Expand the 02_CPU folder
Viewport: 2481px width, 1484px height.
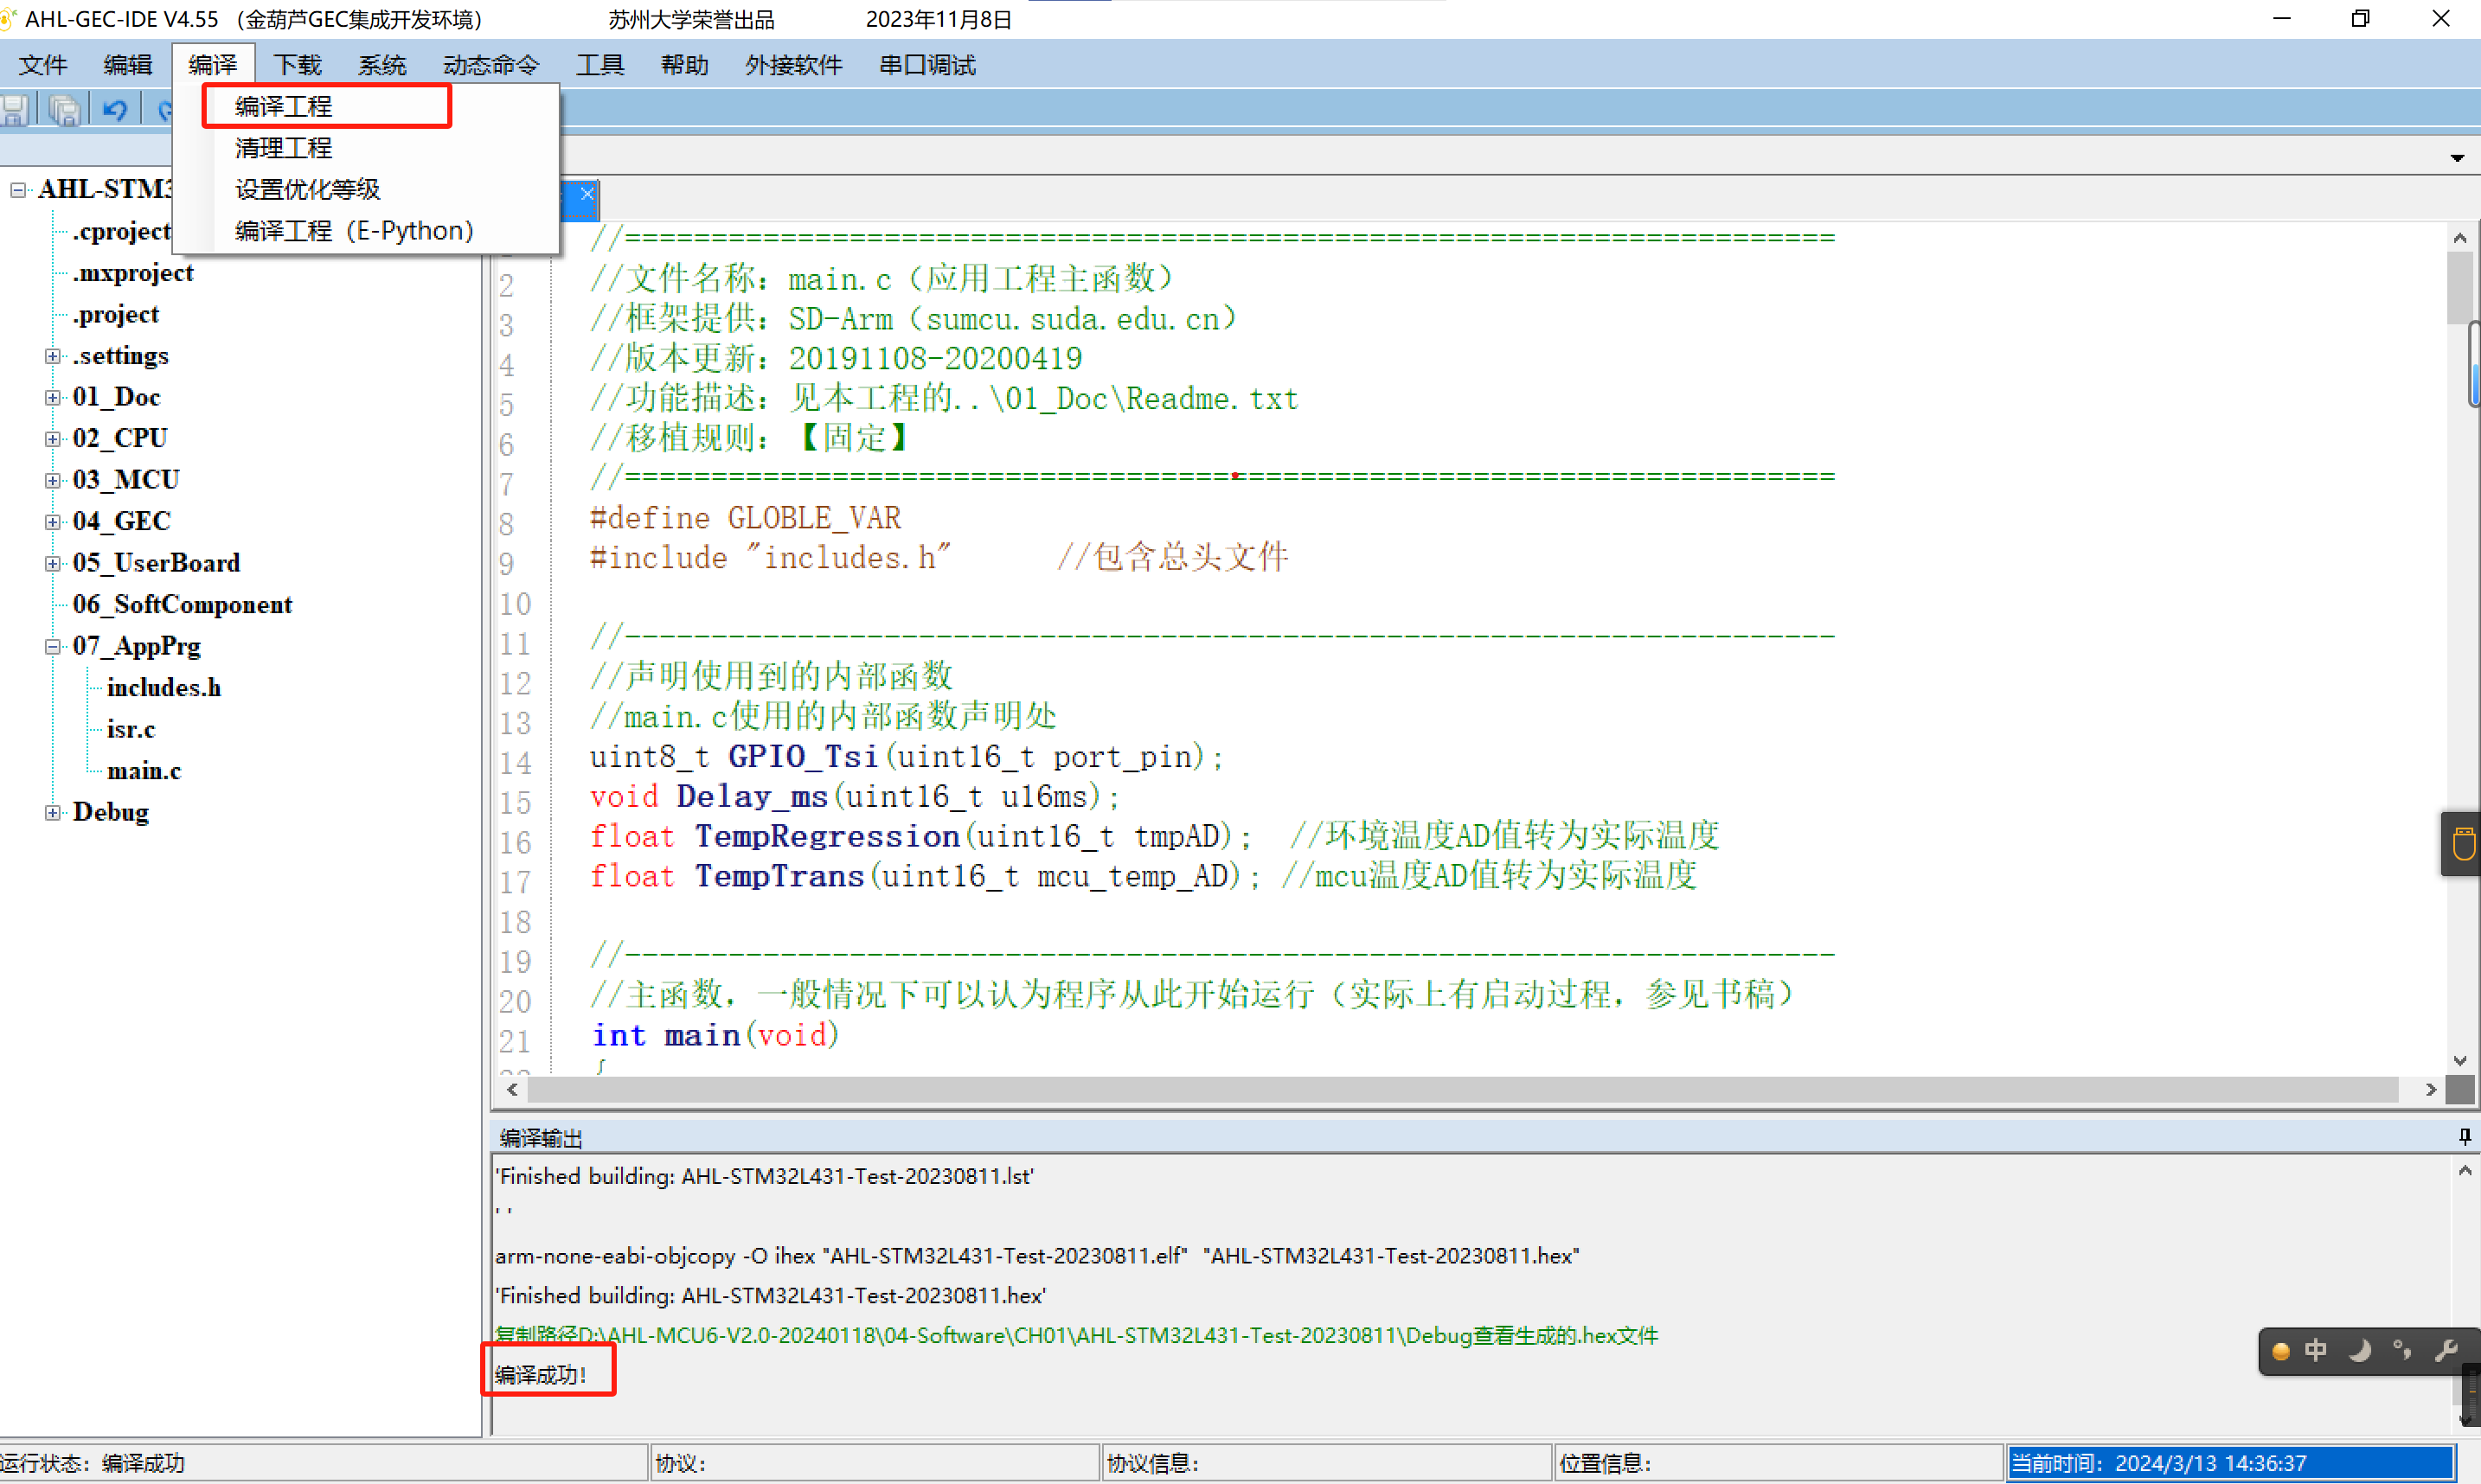coord(53,439)
